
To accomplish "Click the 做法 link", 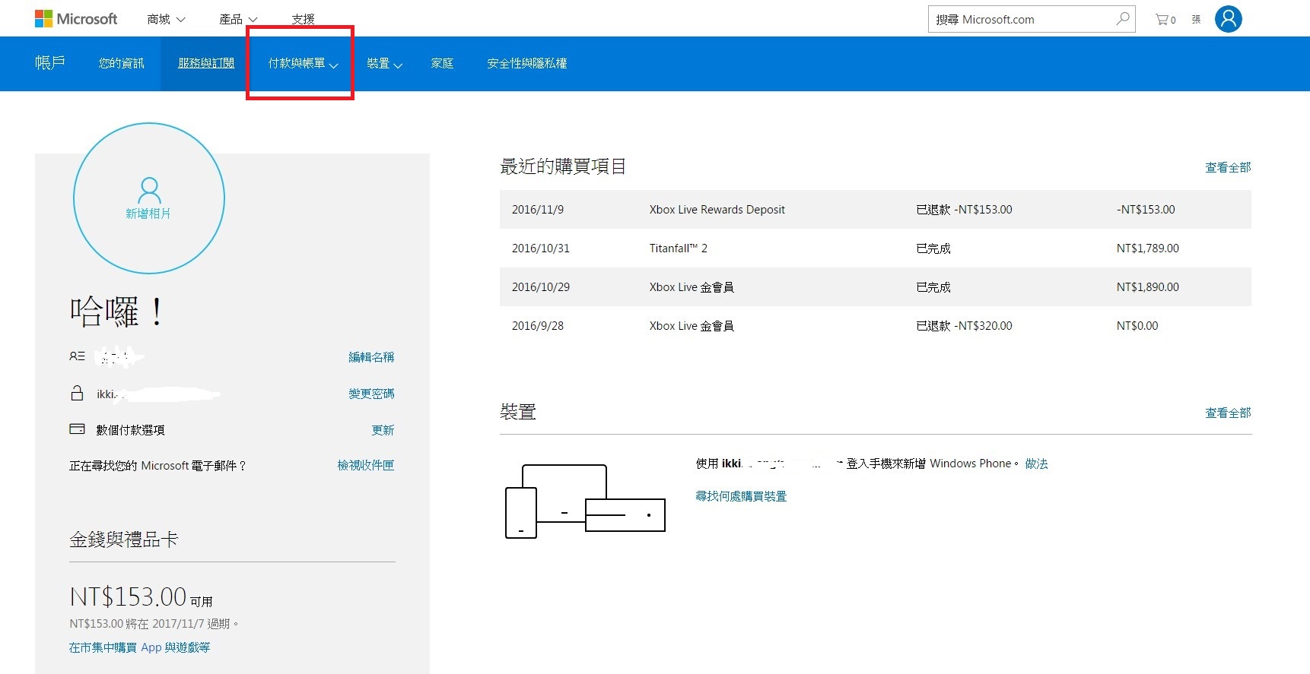I will coord(1036,464).
